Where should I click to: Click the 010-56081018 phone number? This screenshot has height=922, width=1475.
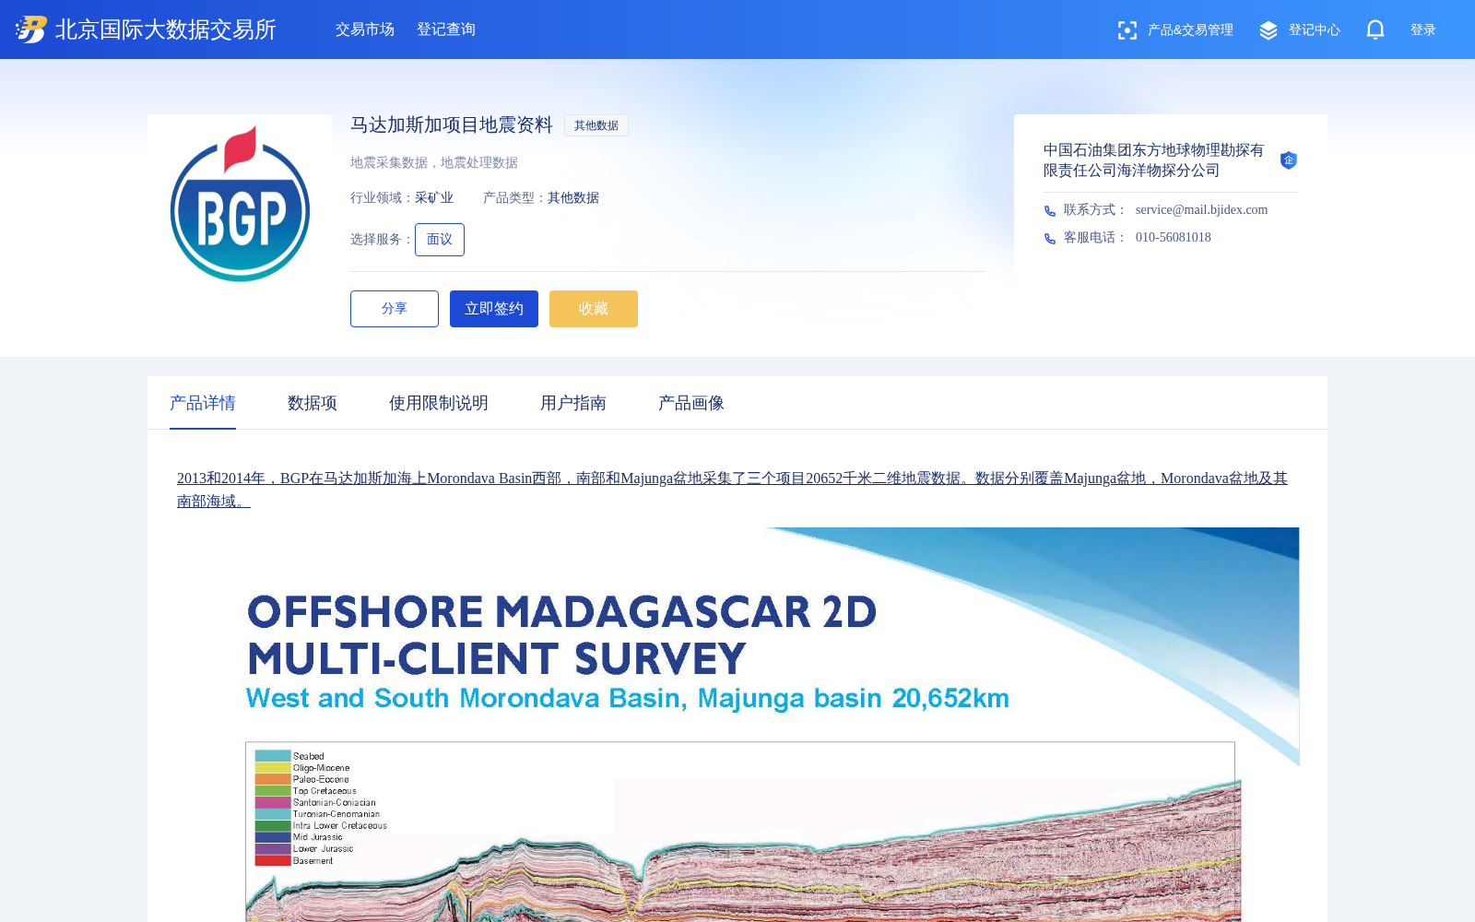(x=1174, y=238)
